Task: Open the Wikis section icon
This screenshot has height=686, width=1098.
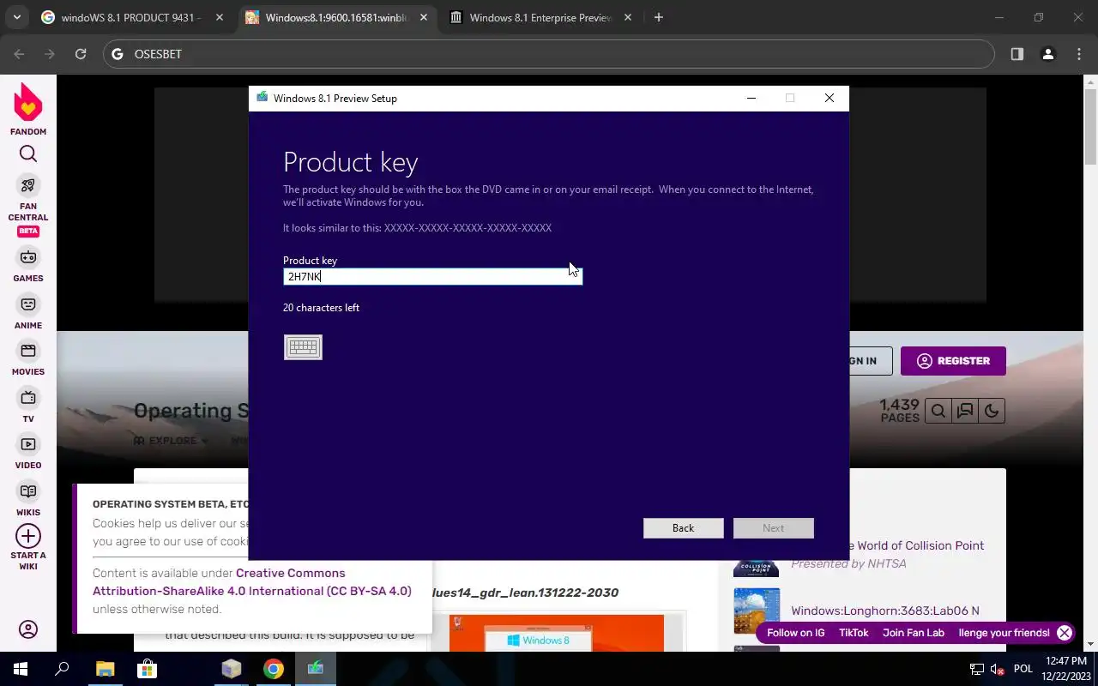Action: click(28, 491)
